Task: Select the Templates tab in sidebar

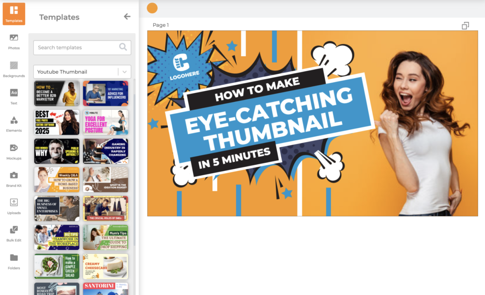Action: tap(14, 13)
